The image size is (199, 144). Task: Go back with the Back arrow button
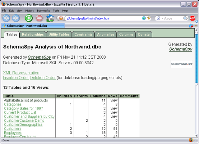(6, 18)
